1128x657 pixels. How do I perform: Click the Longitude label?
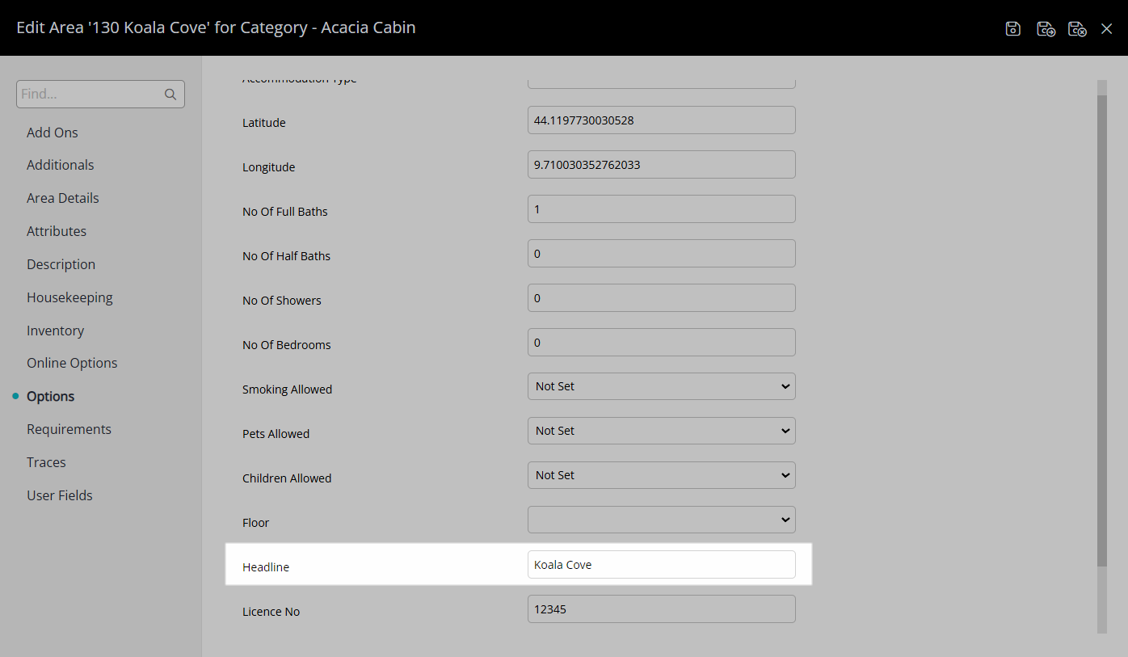point(269,167)
